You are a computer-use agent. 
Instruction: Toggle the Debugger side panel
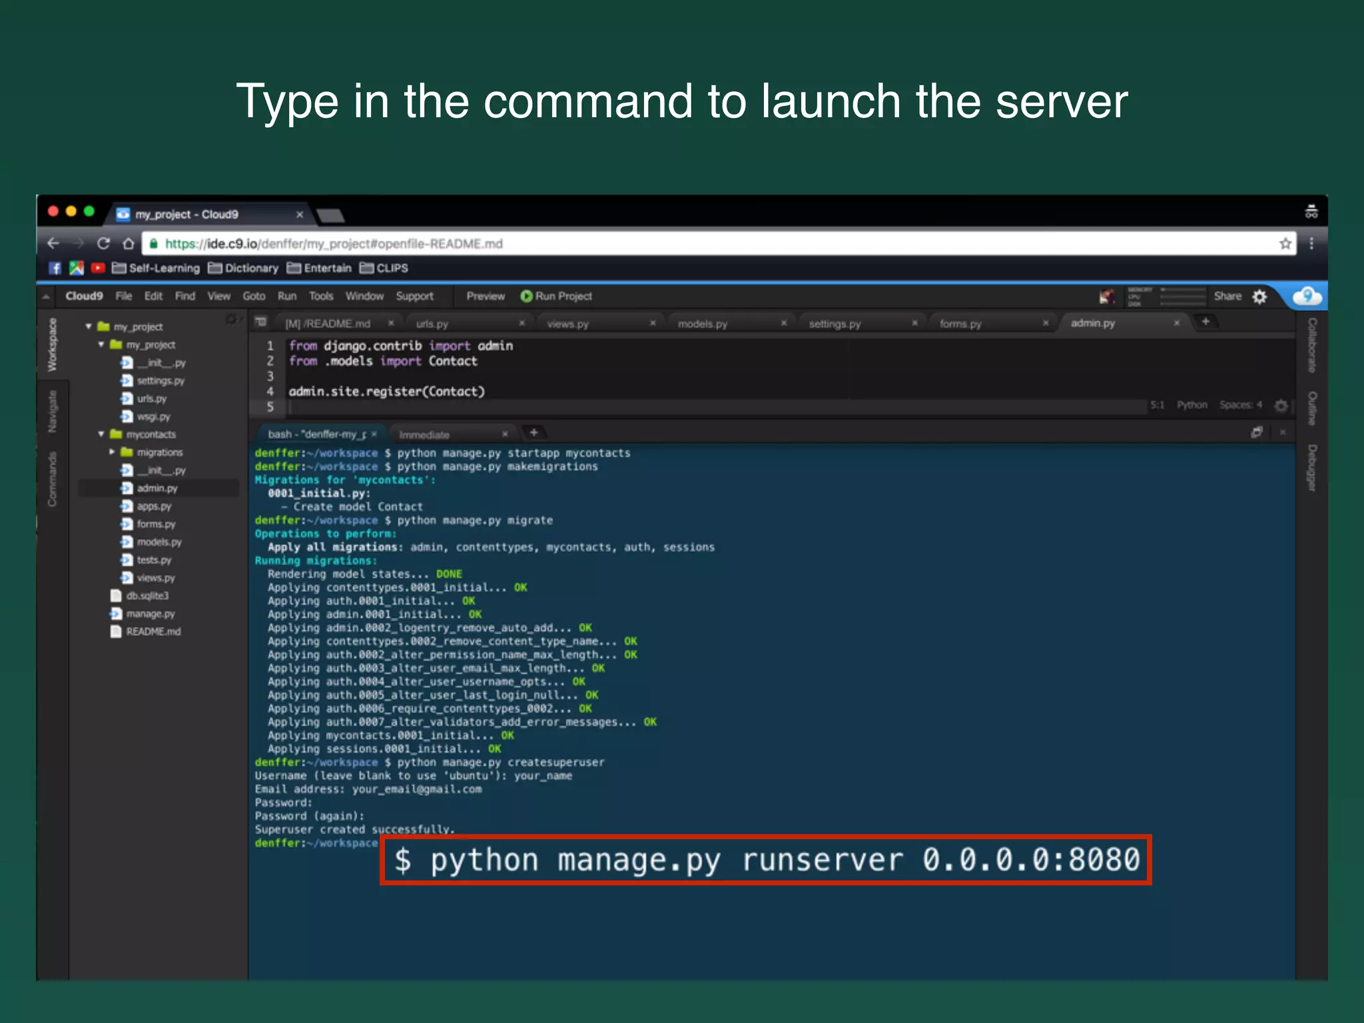click(x=1311, y=468)
